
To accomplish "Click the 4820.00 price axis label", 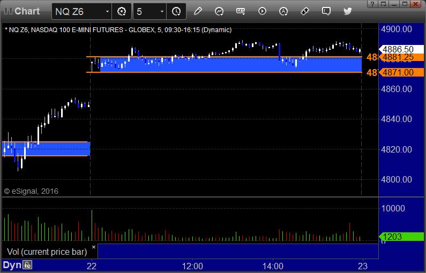I will 397,149.
